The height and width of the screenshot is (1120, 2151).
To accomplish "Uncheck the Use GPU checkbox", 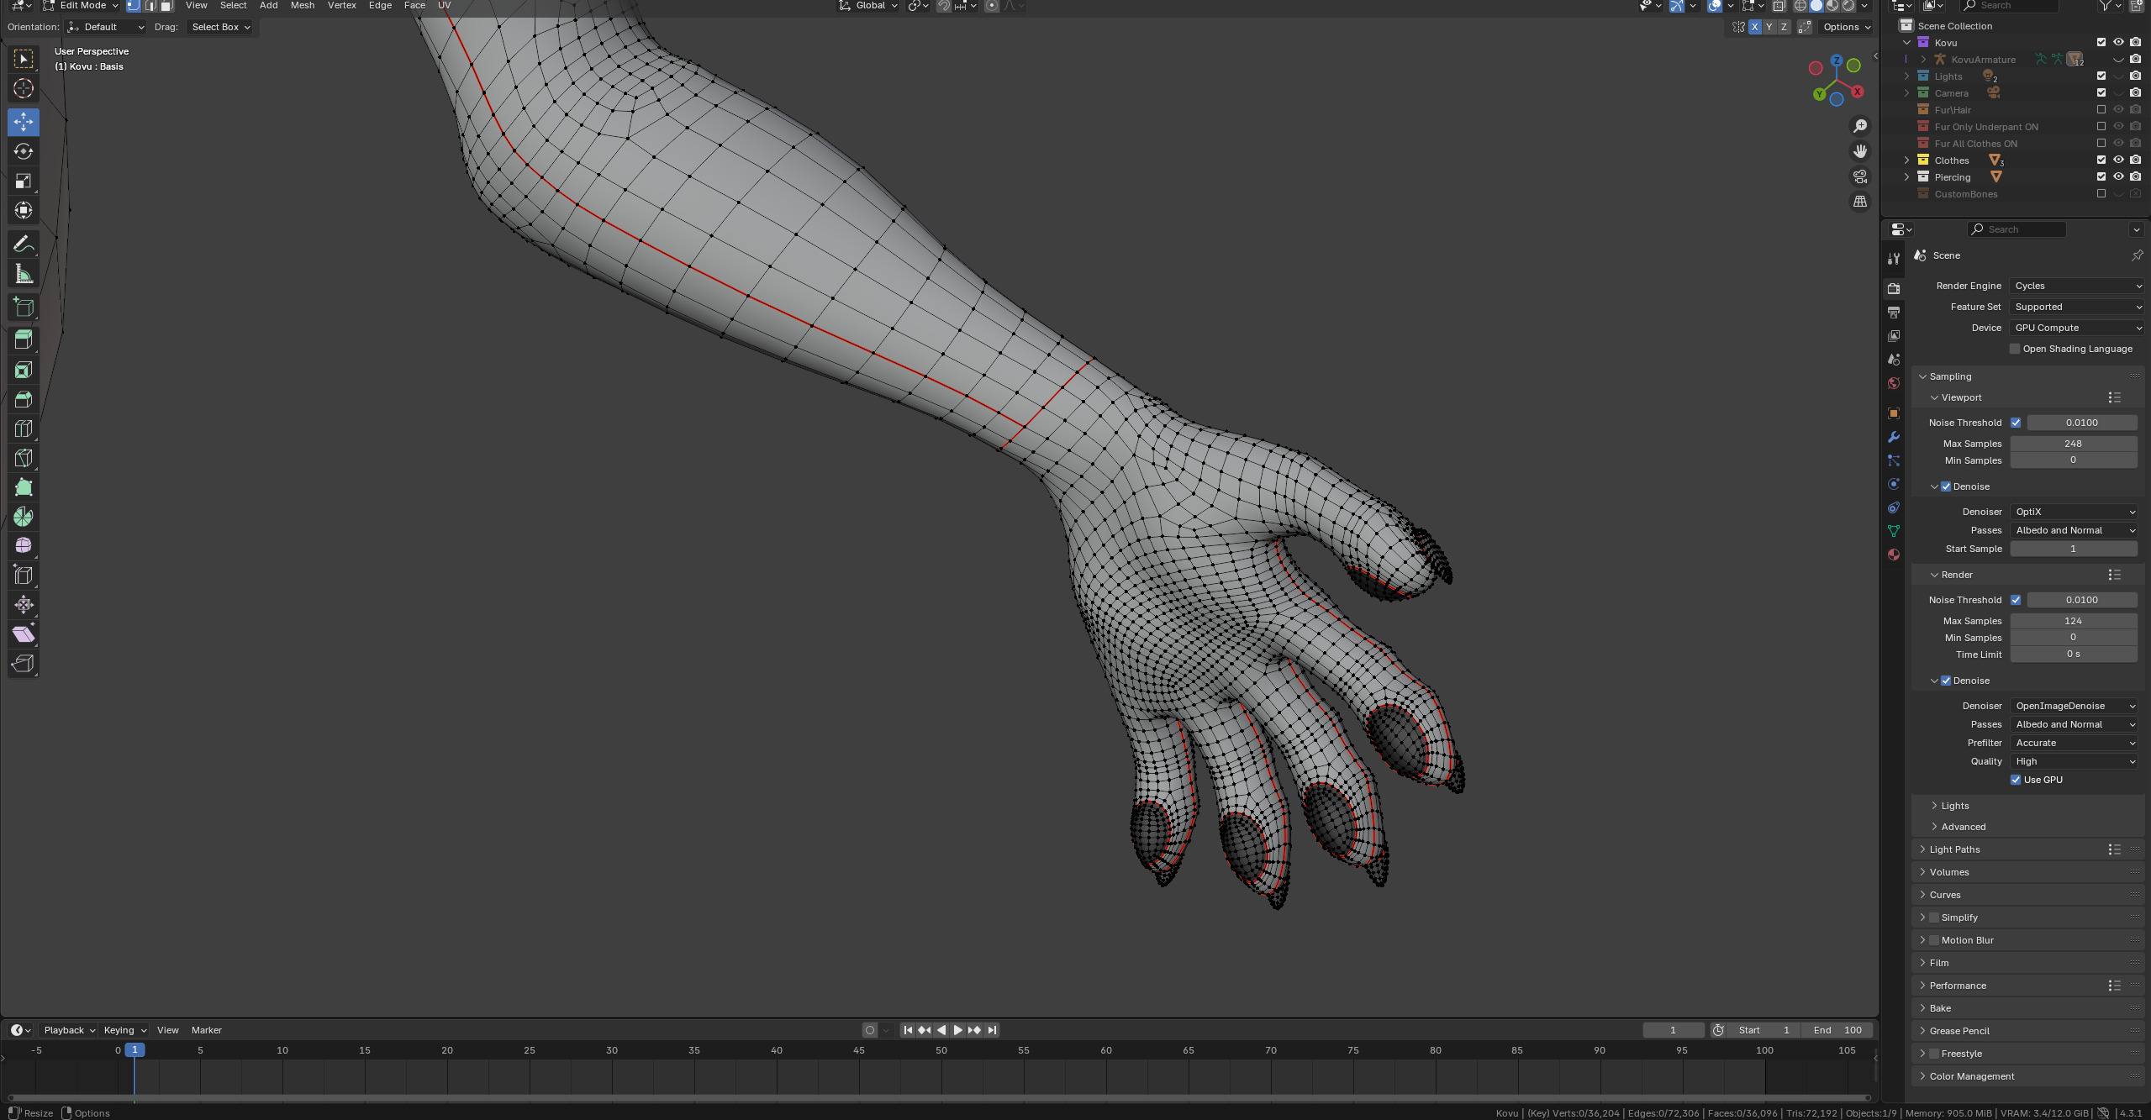I will pyautogui.click(x=2016, y=780).
